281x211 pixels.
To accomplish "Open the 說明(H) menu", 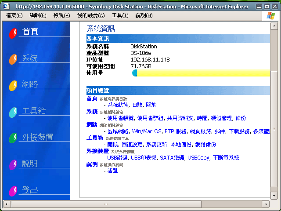I will 144,15.
